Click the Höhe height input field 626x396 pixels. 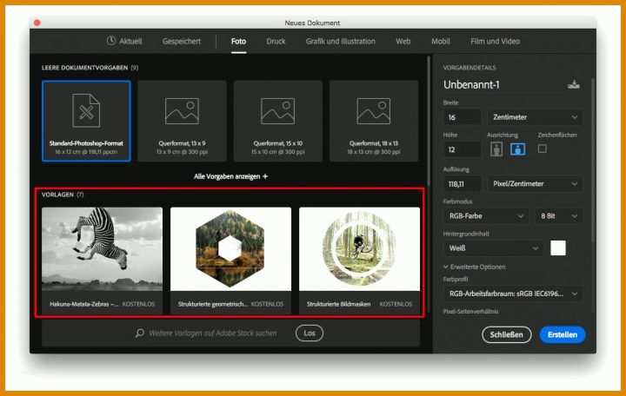pos(463,149)
